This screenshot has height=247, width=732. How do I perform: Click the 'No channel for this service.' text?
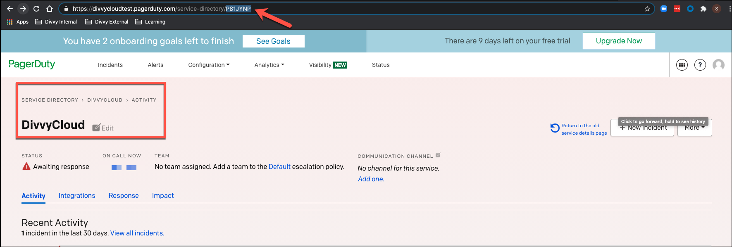click(398, 168)
